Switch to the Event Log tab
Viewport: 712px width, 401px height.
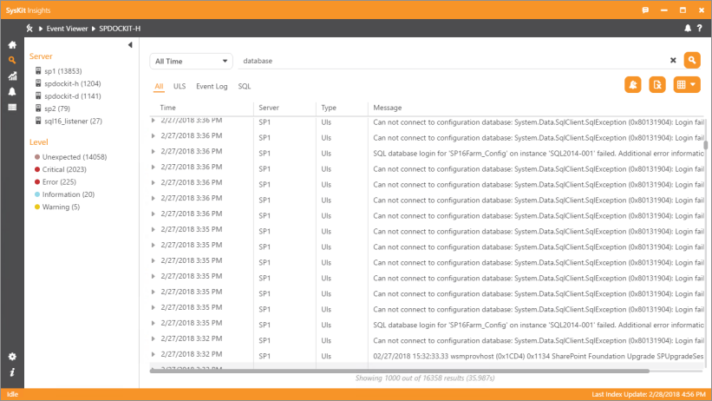212,87
